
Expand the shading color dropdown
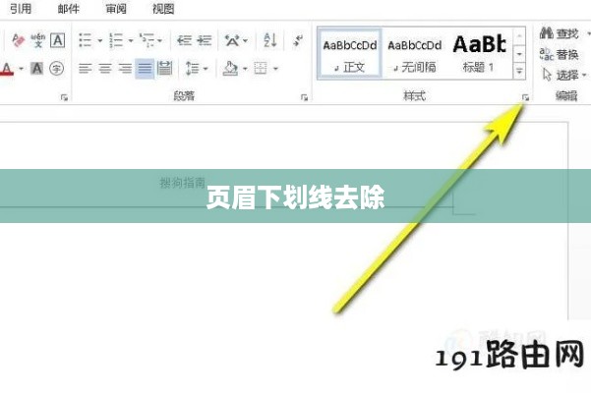[x=245, y=69]
